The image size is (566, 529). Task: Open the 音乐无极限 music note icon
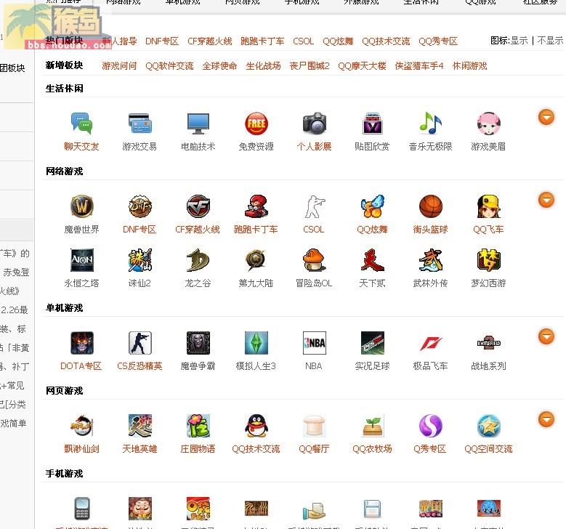(431, 123)
